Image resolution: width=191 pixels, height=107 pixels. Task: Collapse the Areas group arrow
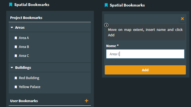pos(12,28)
